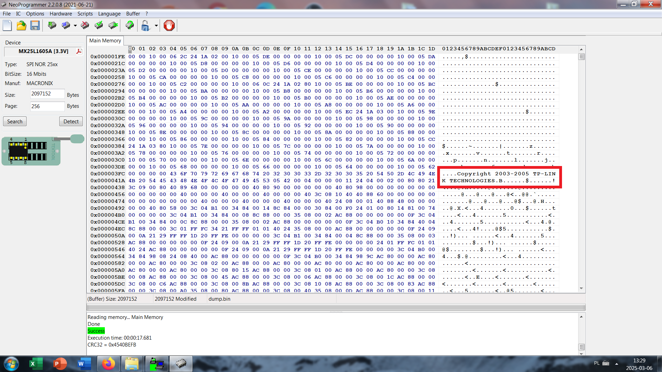Open the File menu
The height and width of the screenshot is (372, 662).
[x=7, y=14]
